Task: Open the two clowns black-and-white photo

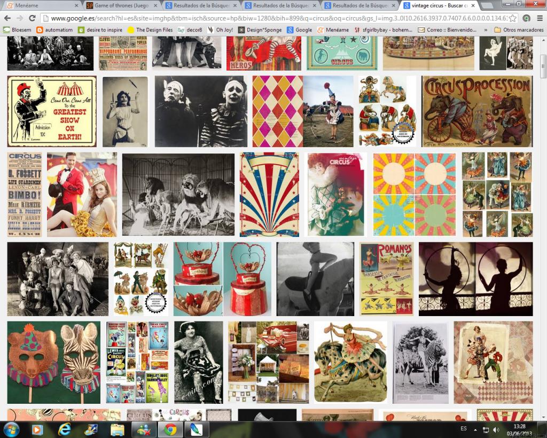Action: click(201, 111)
